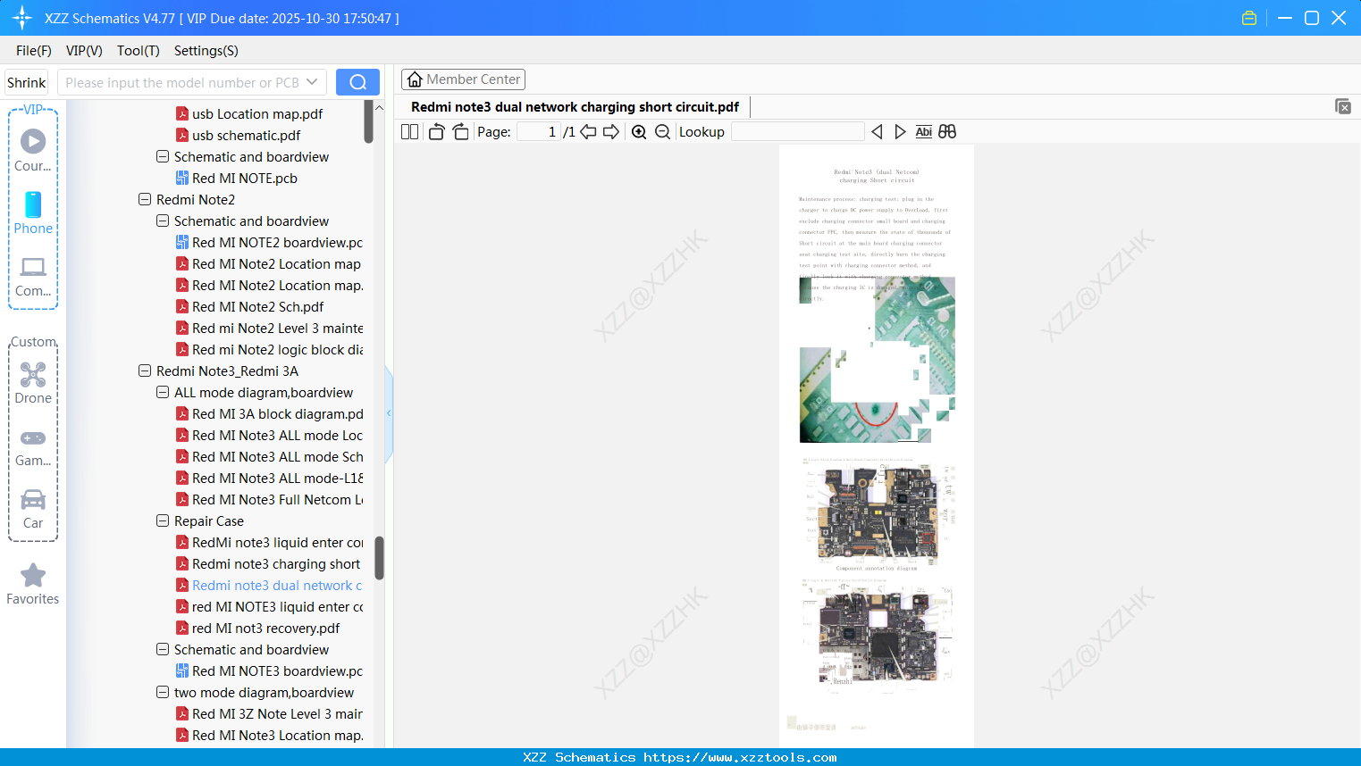Collapse the Repair Case folder
This screenshot has width=1361, height=766.
(x=163, y=520)
